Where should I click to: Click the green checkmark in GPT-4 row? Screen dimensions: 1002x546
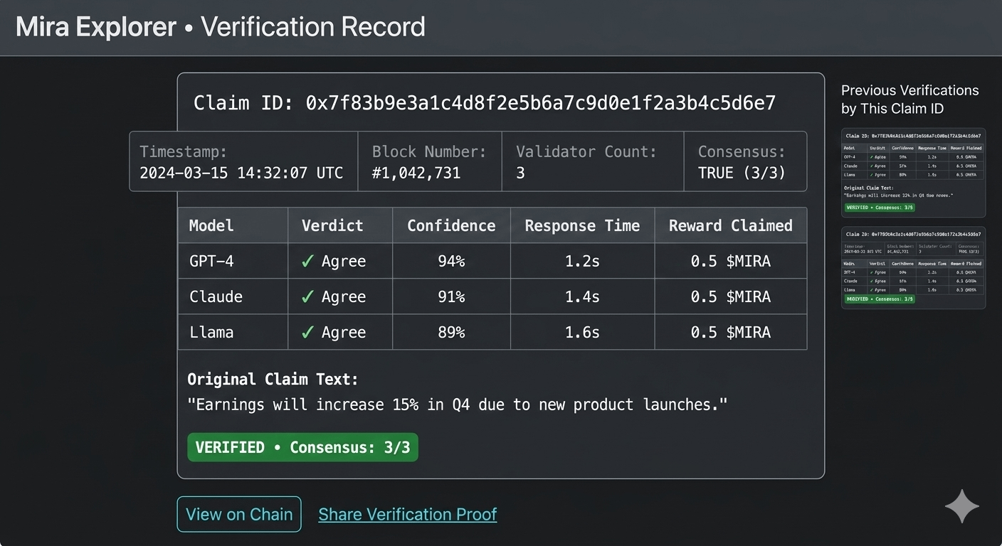click(307, 261)
